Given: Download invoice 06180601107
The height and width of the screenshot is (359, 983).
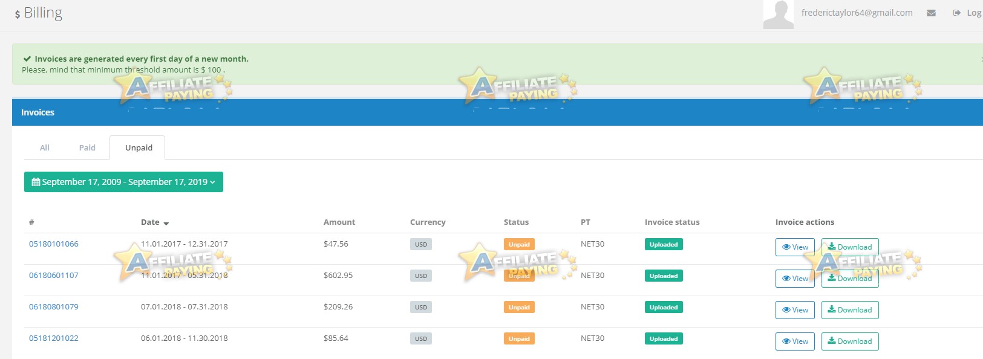Looking at the screenshot, I should (850, 279).
